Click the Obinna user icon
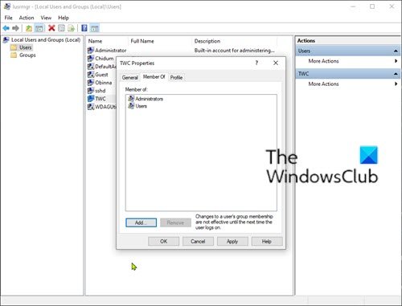 [91, 83]
